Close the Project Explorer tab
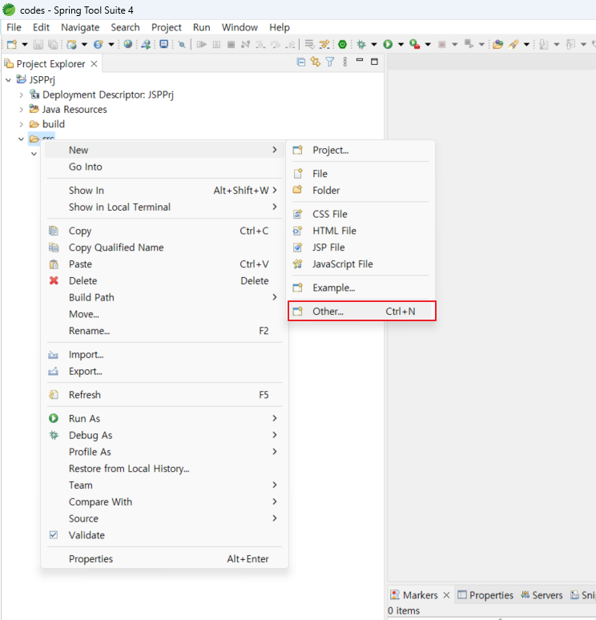596x620 pixels. point(94,63)
